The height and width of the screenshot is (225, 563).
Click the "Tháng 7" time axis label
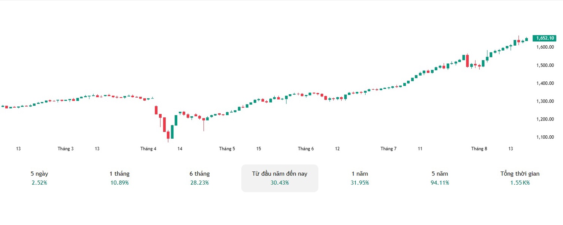[x=388, y=149]
